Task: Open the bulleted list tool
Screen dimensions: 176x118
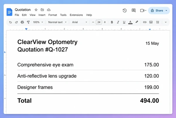Action: [158, 22]
